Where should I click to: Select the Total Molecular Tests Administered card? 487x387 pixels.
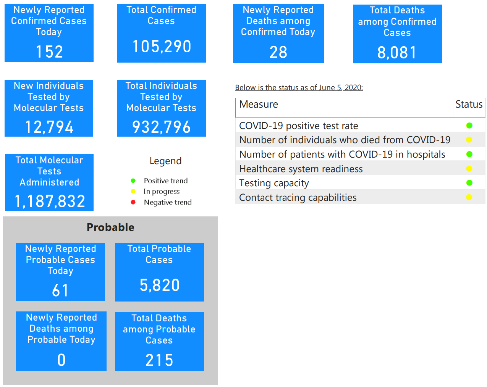(x=49, y=182)
